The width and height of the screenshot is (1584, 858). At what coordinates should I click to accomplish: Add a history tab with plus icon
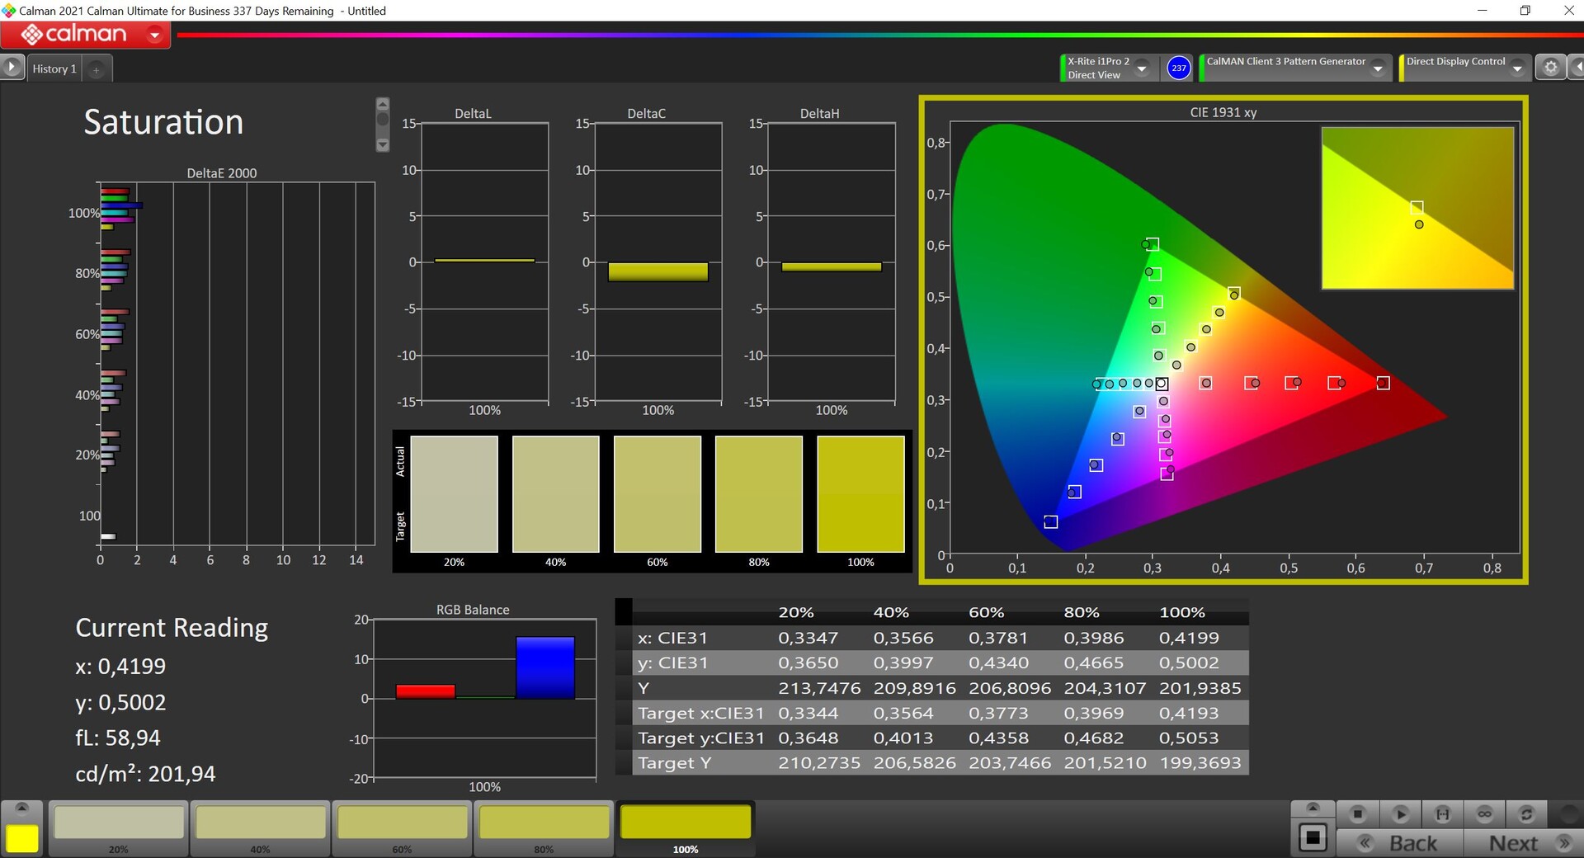click(x=96, y=69)
